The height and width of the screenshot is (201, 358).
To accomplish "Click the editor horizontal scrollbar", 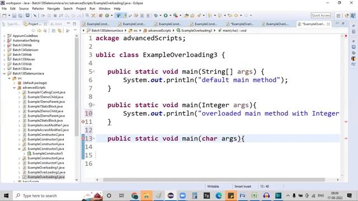I will click(214, 180).
